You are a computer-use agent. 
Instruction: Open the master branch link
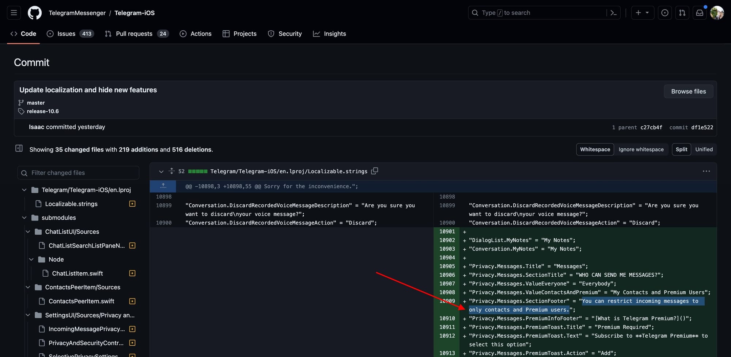[36, 103]
